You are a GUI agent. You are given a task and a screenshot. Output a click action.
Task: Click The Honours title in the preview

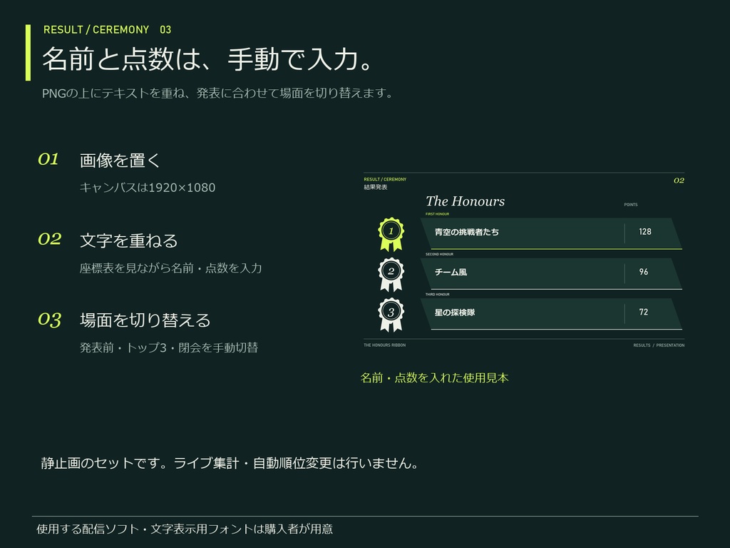(x=465, y=201)
